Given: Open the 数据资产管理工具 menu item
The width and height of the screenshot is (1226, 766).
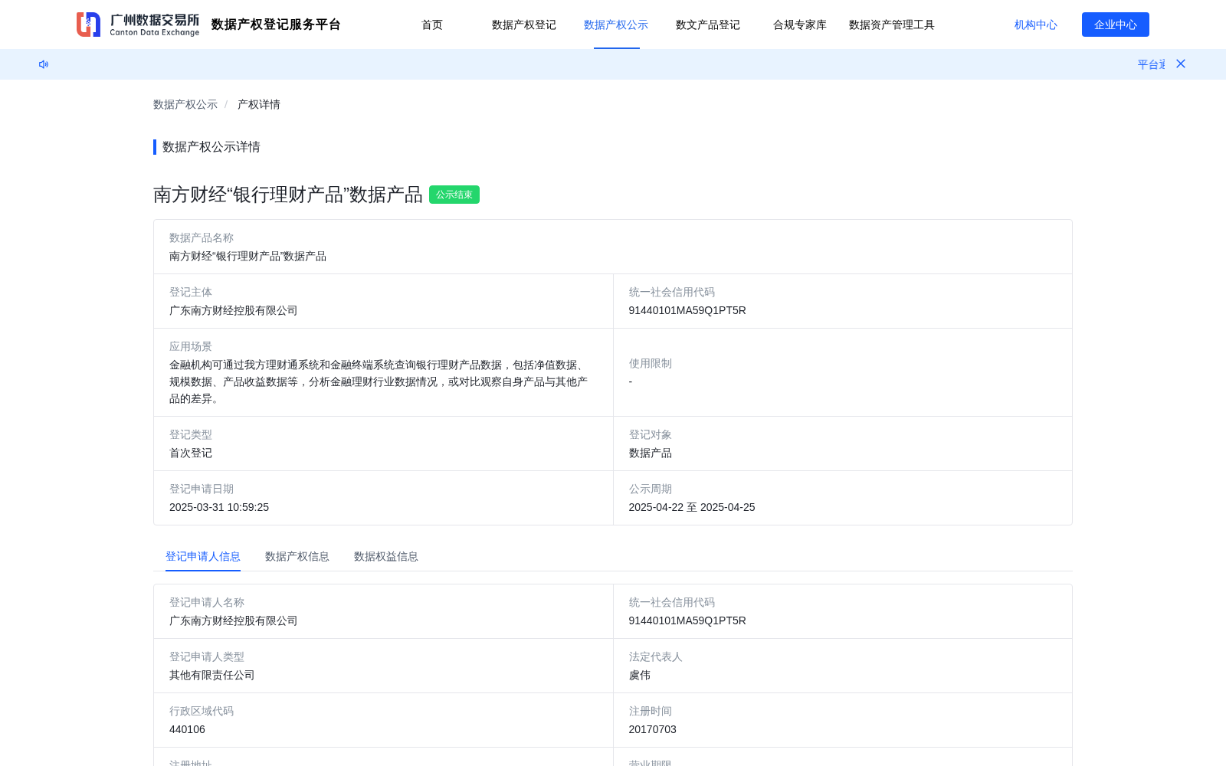Looking at the screenshot, I should coord(892,25).
